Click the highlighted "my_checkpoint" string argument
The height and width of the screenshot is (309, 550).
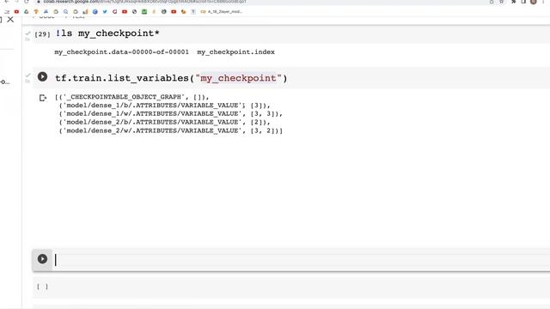pyautogui.click(x=239, y=78)
